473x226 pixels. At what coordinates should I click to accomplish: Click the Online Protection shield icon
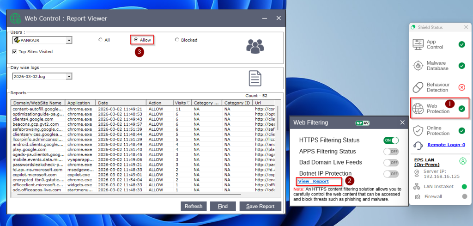pyautogui.click(x=418, y=130)
